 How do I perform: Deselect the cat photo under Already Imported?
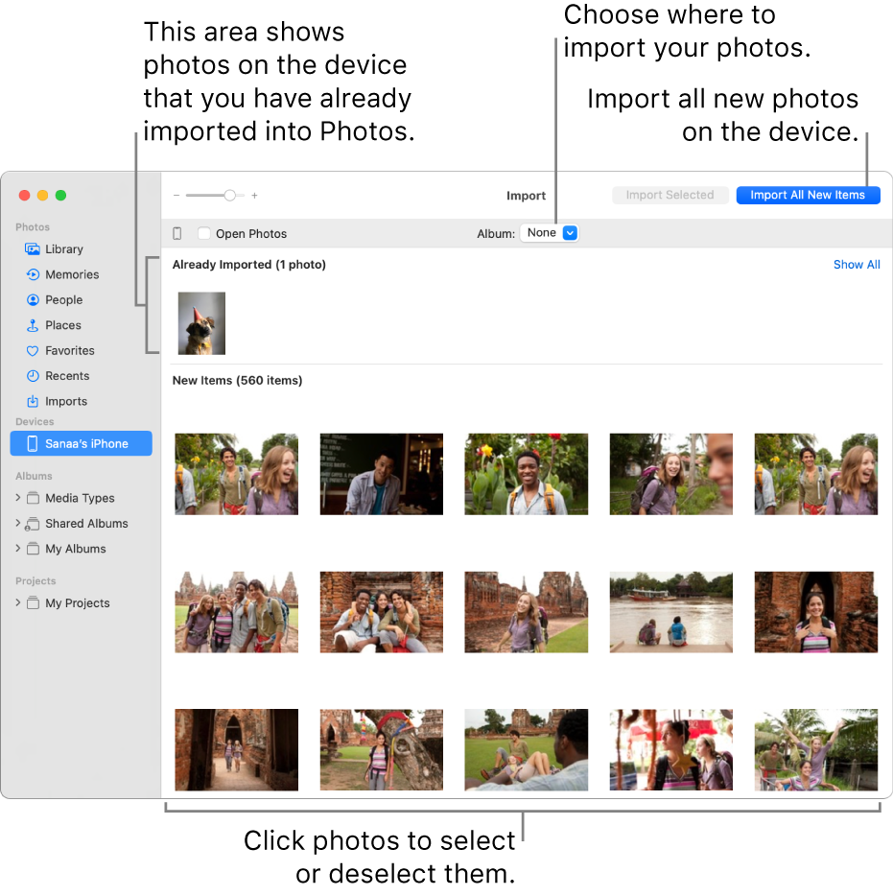(201, 322)
